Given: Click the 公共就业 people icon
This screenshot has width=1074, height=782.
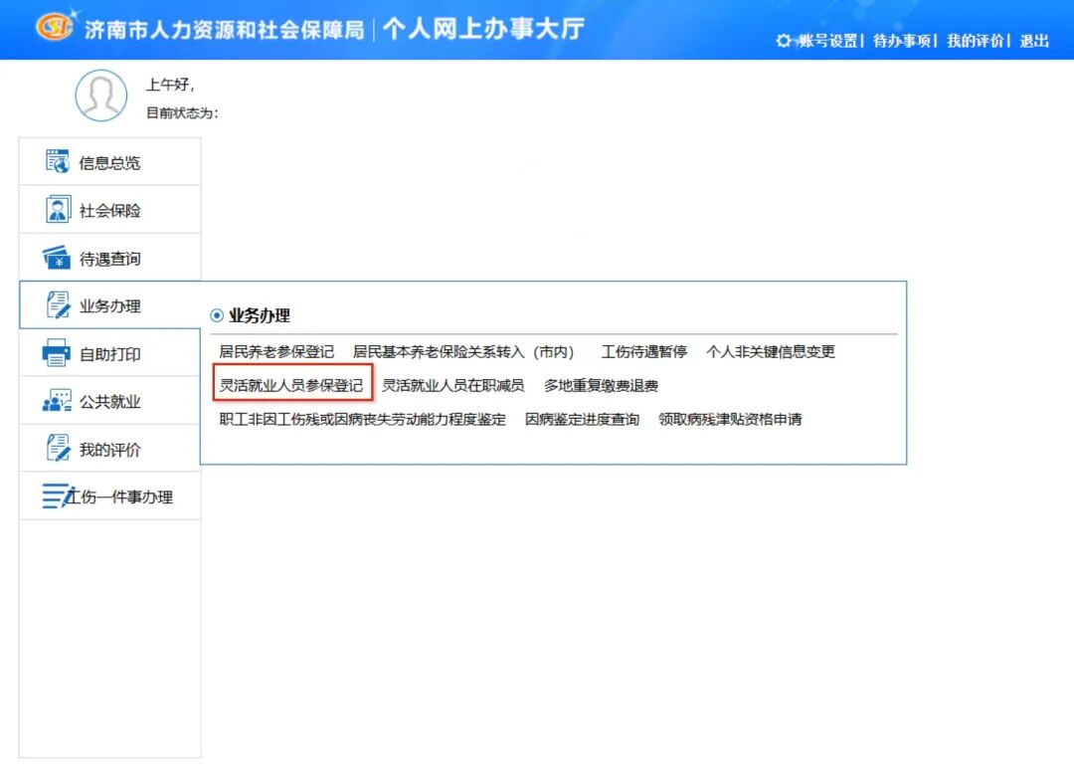Looking at the screenshot, I should pos(58,401).
